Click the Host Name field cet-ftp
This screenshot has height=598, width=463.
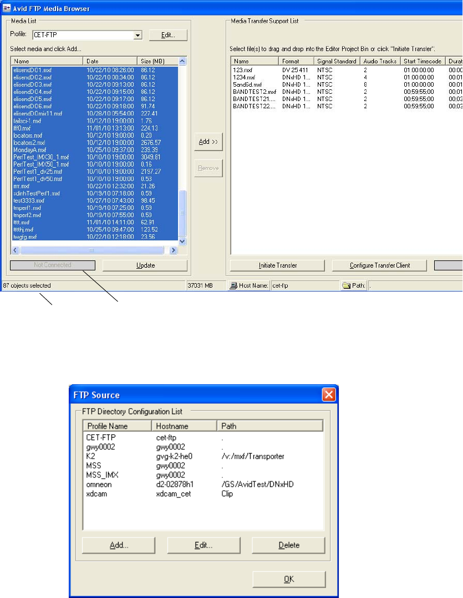click(x=304, y=285)
